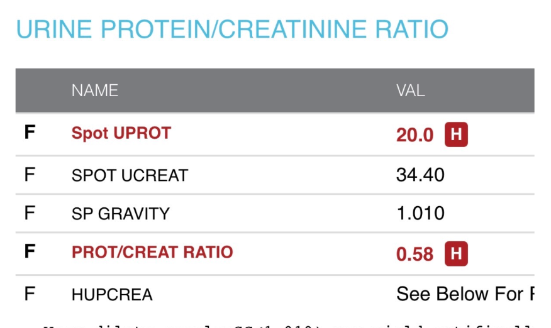Click the H flag beside 0.58
This screenshot has width=551, height=328.
(x=456, y=254)
